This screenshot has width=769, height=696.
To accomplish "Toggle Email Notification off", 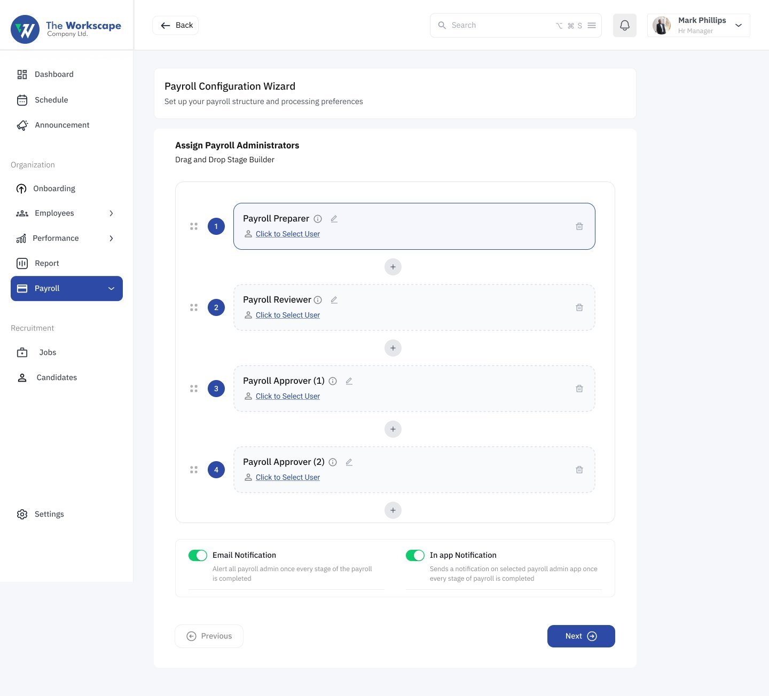I will (198, 556).
